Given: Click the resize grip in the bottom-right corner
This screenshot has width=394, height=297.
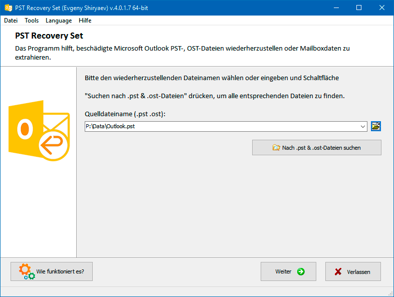Looking at the screenshot, I should click(x=390, y=293).
